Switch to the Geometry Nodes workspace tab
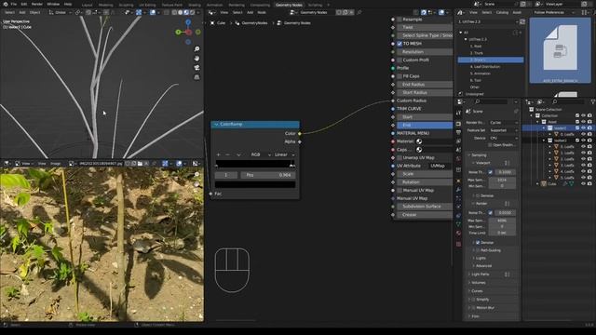The width and height of the screenshot is (596, 335). [x=289, y=5]
